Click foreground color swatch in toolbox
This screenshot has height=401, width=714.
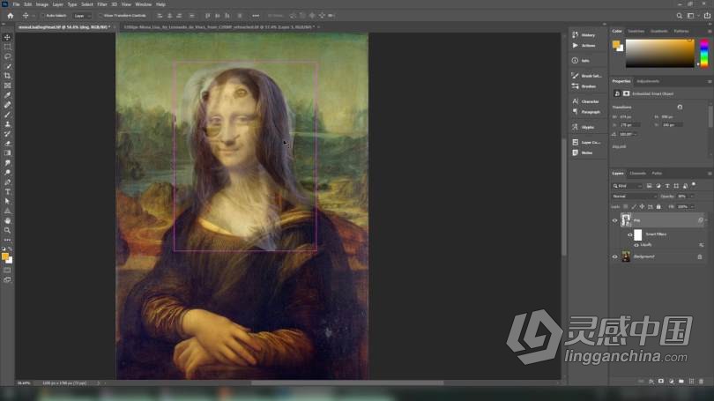point(5,256)
